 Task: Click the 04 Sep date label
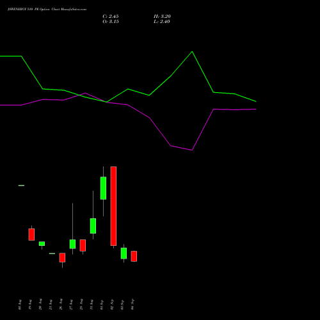[132, 305]
